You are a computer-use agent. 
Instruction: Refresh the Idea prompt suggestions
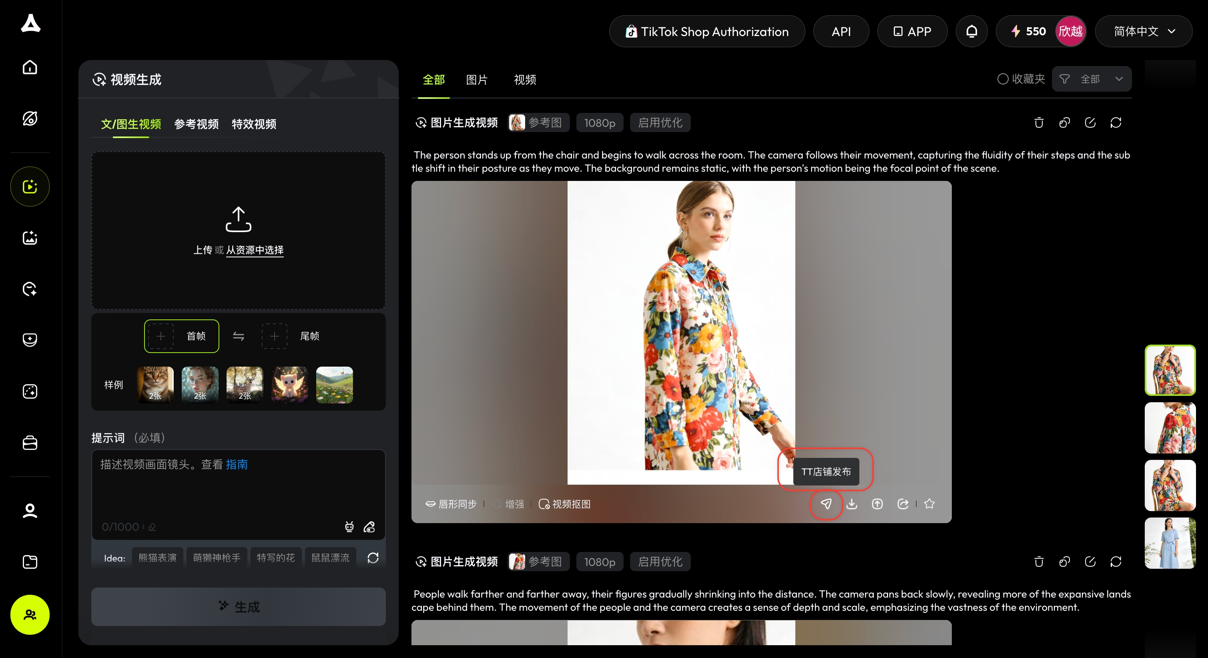point(373,558)
